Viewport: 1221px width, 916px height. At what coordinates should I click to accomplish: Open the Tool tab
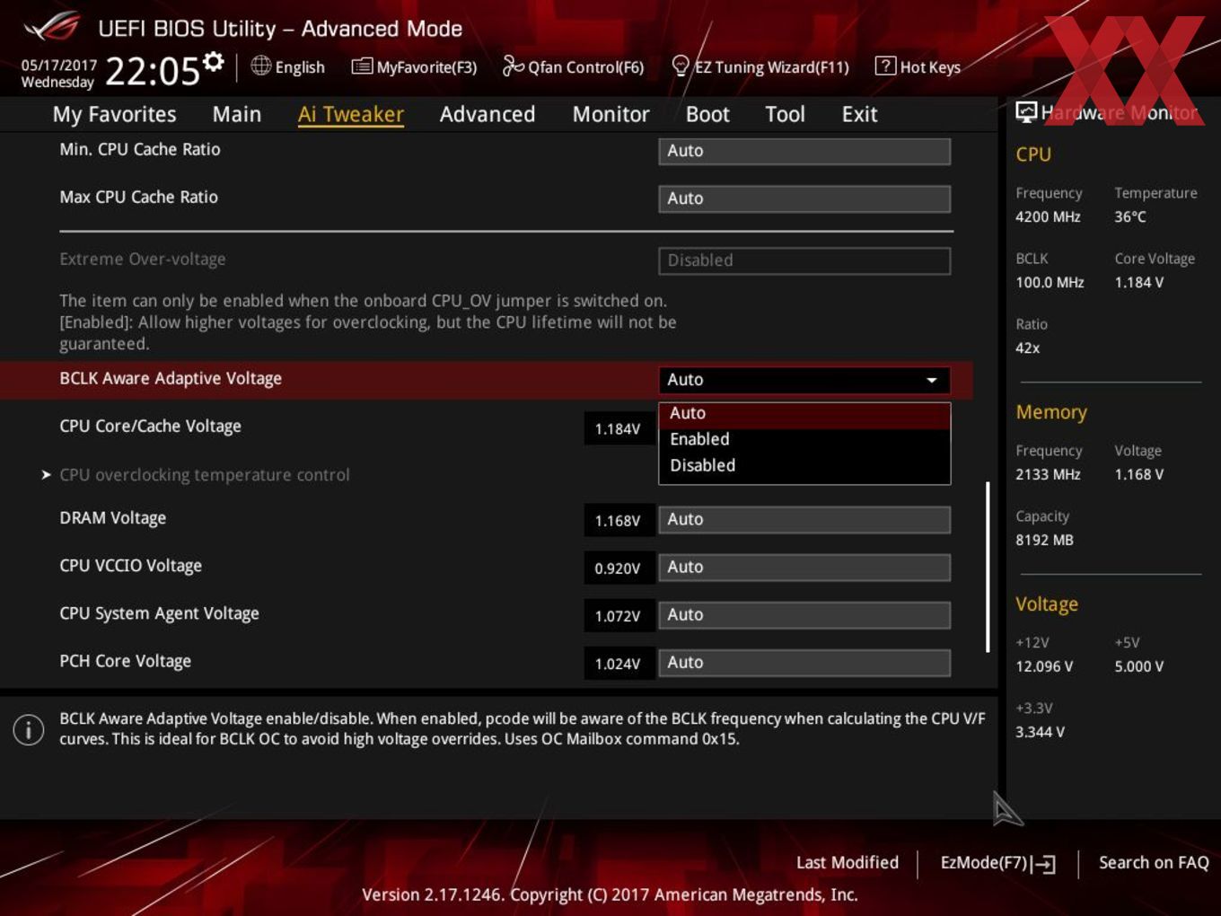pos(785,115)
